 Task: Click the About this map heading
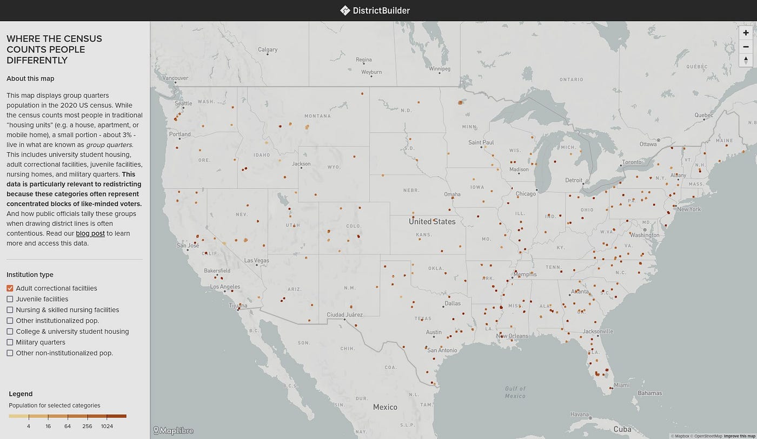[30, 79]
